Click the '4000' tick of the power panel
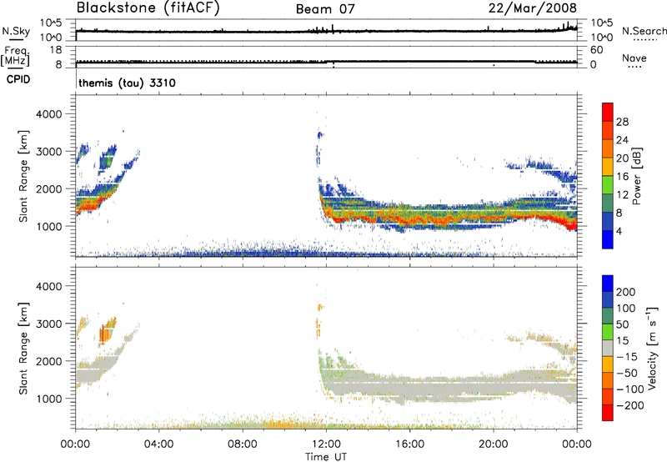 coord(48,114)
